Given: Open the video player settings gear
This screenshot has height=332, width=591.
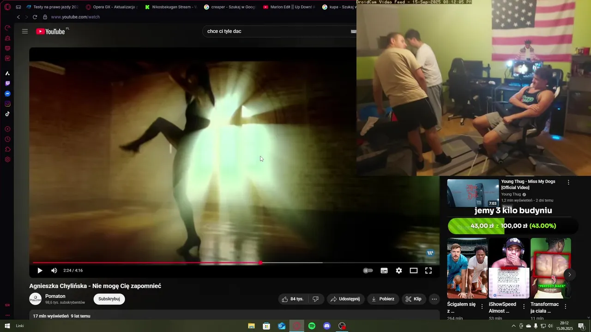Looking at the screenshot, I should pos(399,271).
